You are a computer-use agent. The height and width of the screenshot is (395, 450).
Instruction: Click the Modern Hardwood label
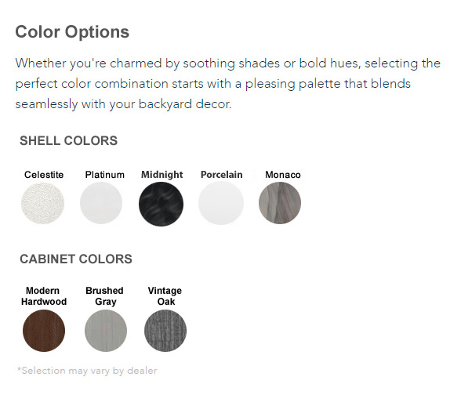(44, 296)
